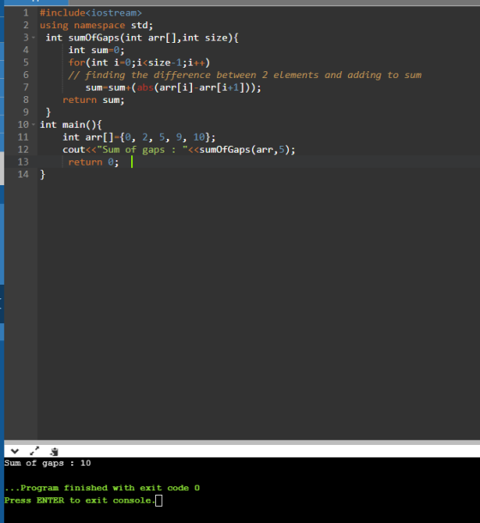Clear the console using the trash icon
Viewport: 480px width, 523px height.
pyautogui.click(x=54, y=452)
